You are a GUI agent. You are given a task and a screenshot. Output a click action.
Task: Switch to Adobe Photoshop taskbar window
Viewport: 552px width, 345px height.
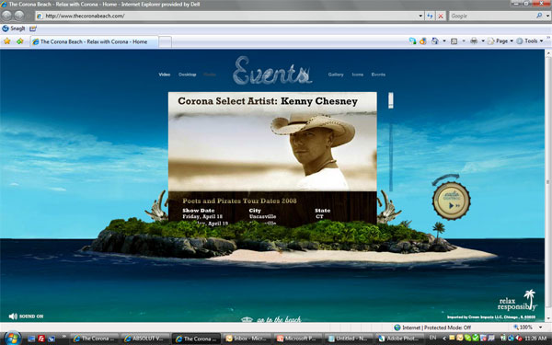(x=400, y=339)
